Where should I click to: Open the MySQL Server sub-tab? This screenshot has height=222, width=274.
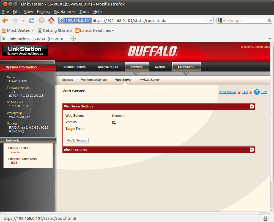150,80
